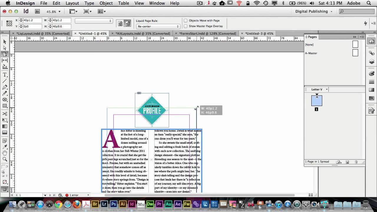Click the Spotlight search icon in menu bar

368,3
